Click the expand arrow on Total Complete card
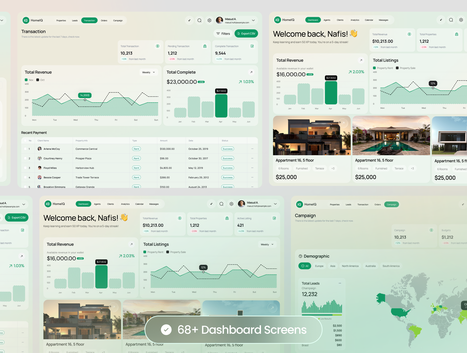Viewport: 467px width, 353px height. click(x=251, y=72)
